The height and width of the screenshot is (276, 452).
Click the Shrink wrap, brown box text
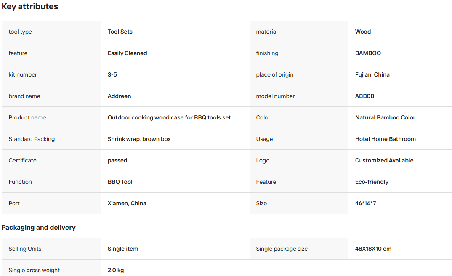tap(139, 139)
